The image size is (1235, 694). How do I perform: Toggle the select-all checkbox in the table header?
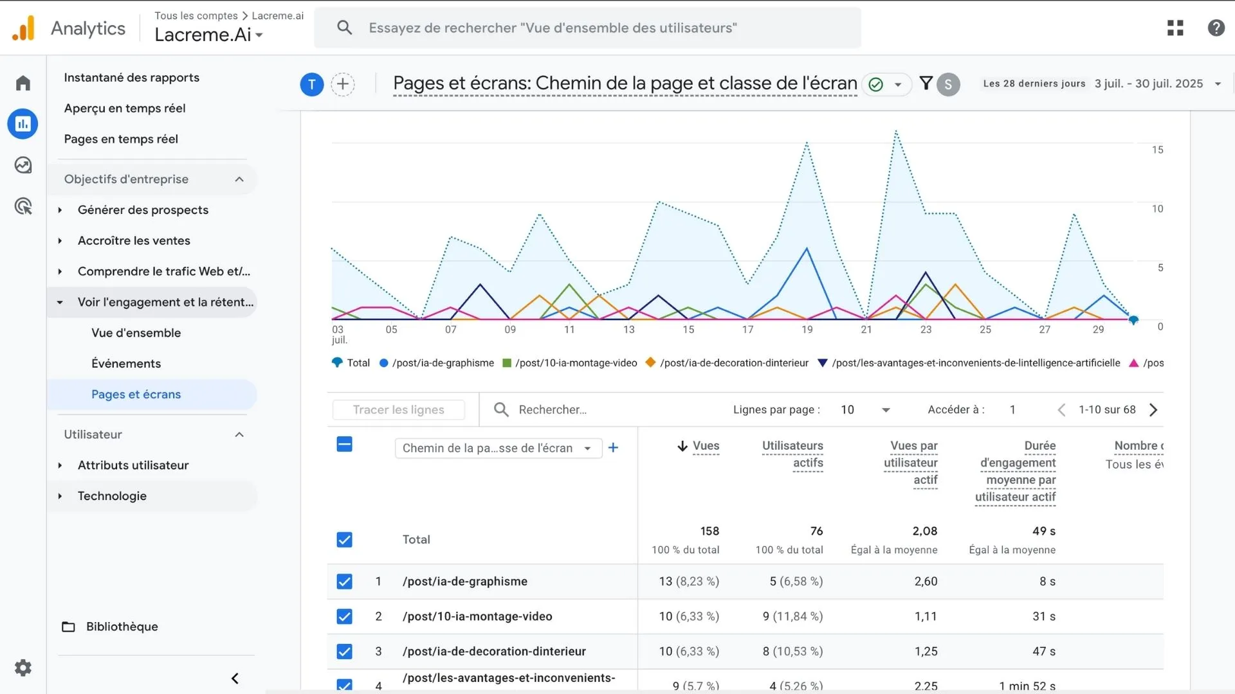(x=344, y=444)
